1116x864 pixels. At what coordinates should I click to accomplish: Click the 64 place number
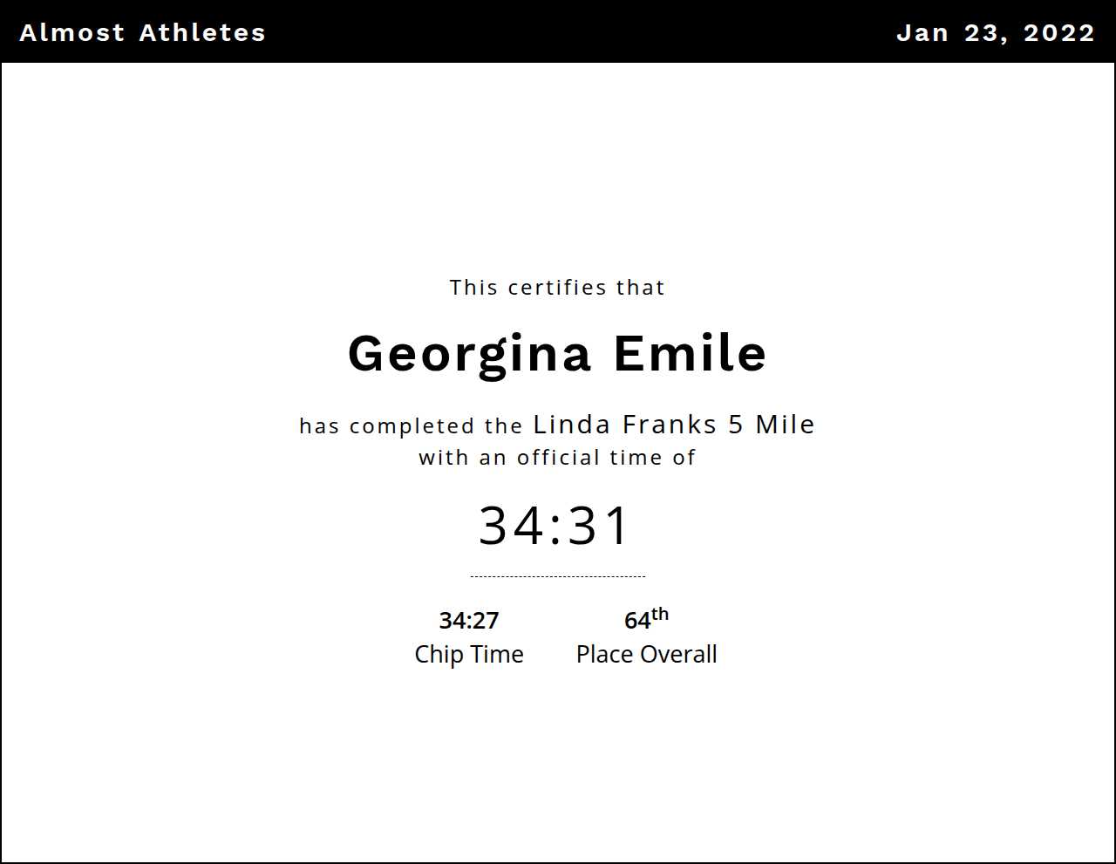637,621
